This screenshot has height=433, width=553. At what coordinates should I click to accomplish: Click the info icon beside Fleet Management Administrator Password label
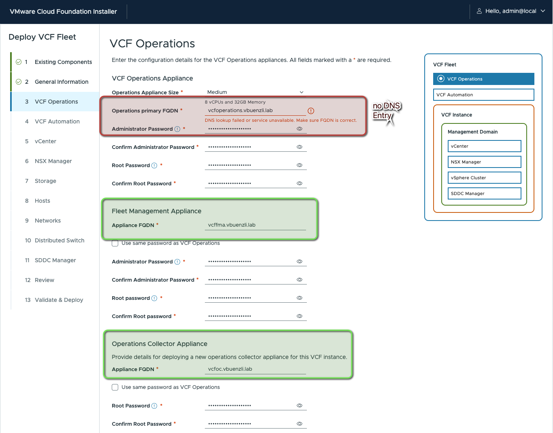177,262
